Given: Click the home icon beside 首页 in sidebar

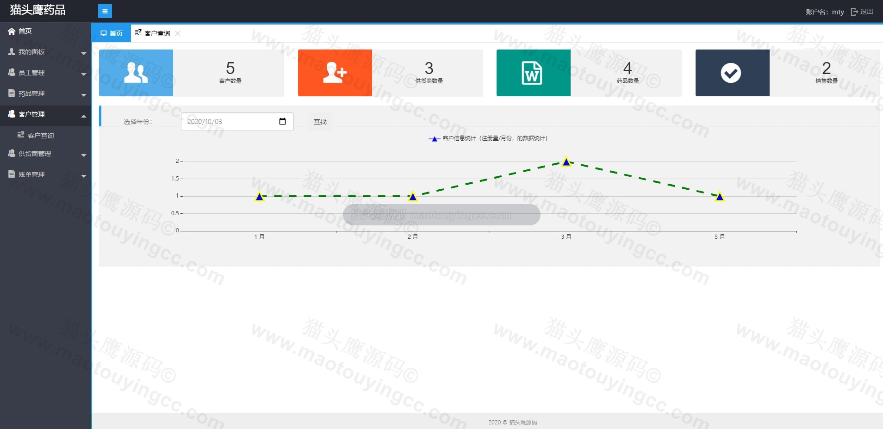Looking at the screenshot, I should point(12,31).
